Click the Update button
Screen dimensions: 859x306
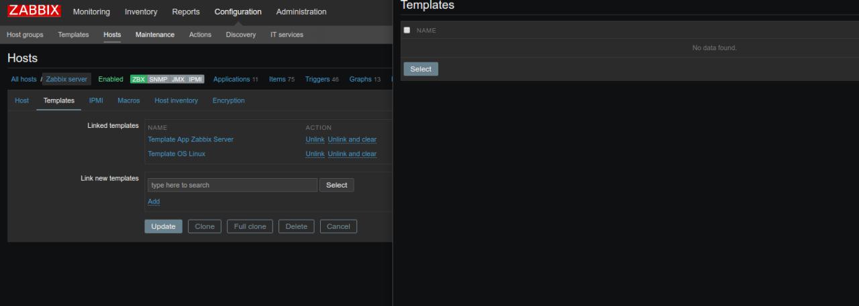(x=163, y=226)
